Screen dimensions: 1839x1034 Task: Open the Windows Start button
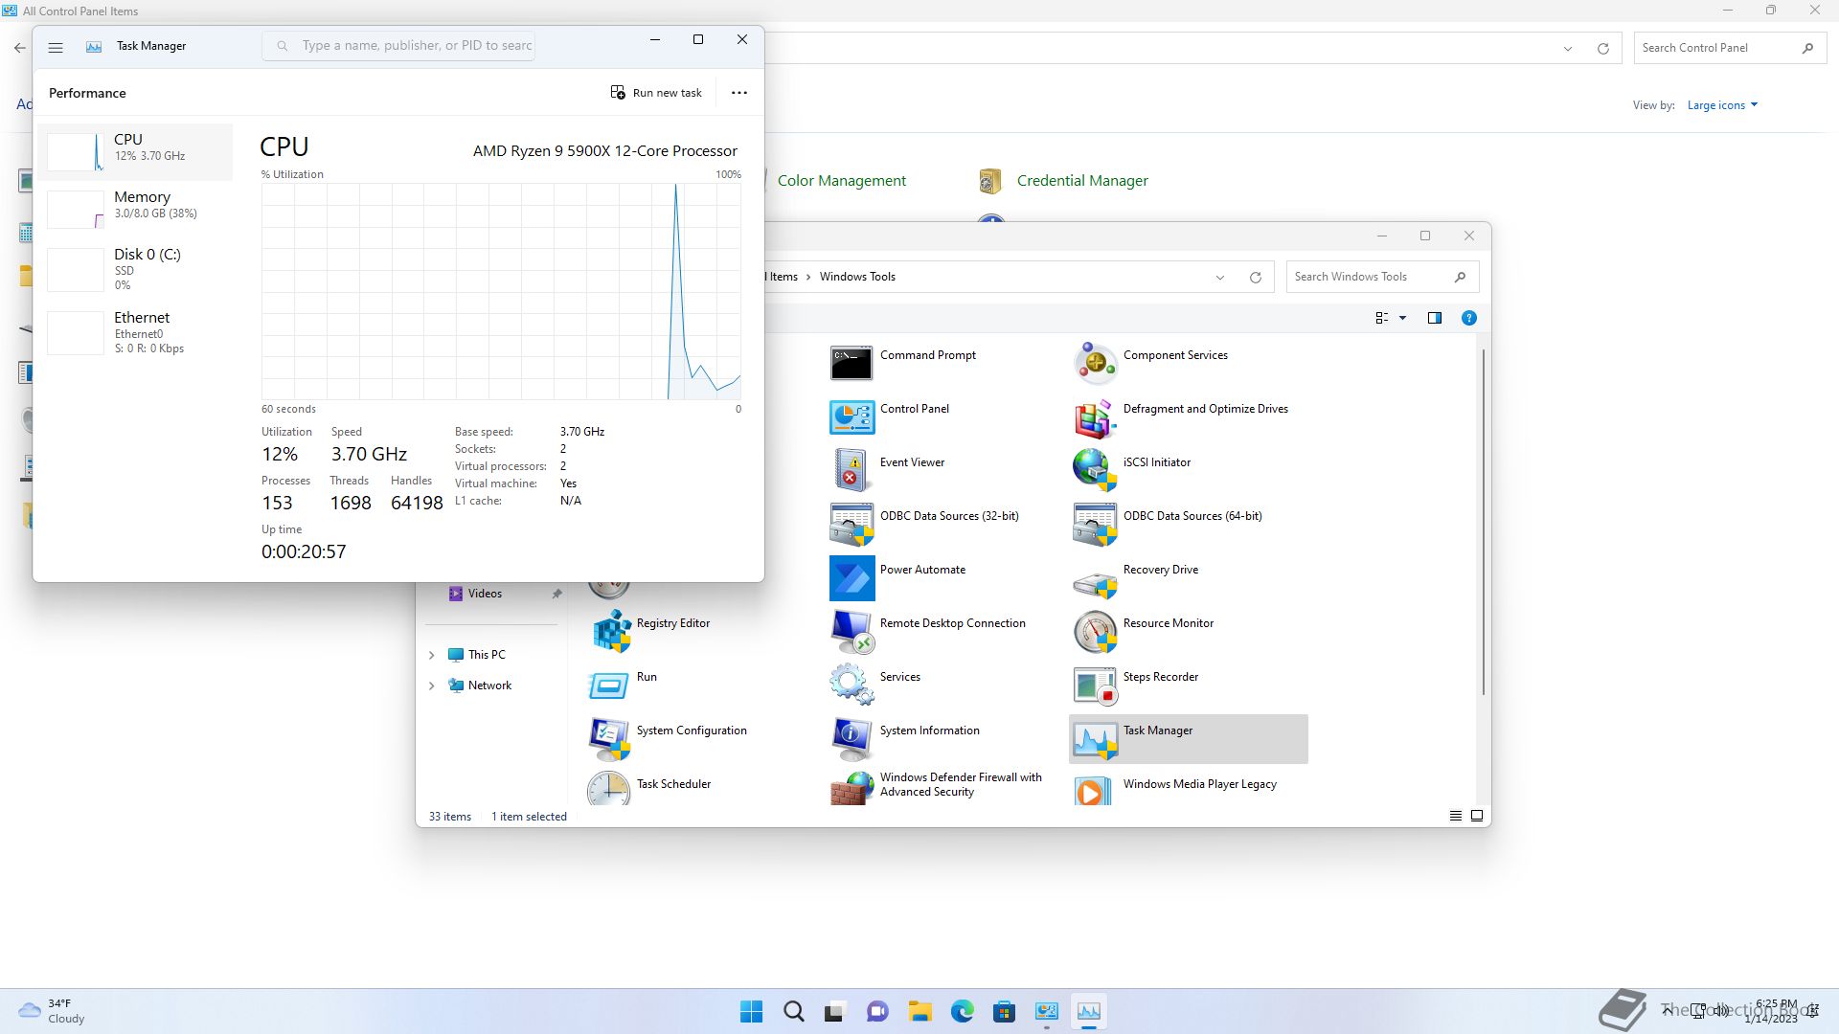tap(751, 1011)
